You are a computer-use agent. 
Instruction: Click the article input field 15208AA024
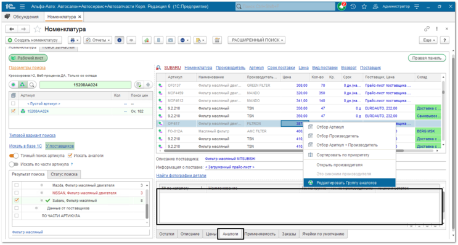85,85
